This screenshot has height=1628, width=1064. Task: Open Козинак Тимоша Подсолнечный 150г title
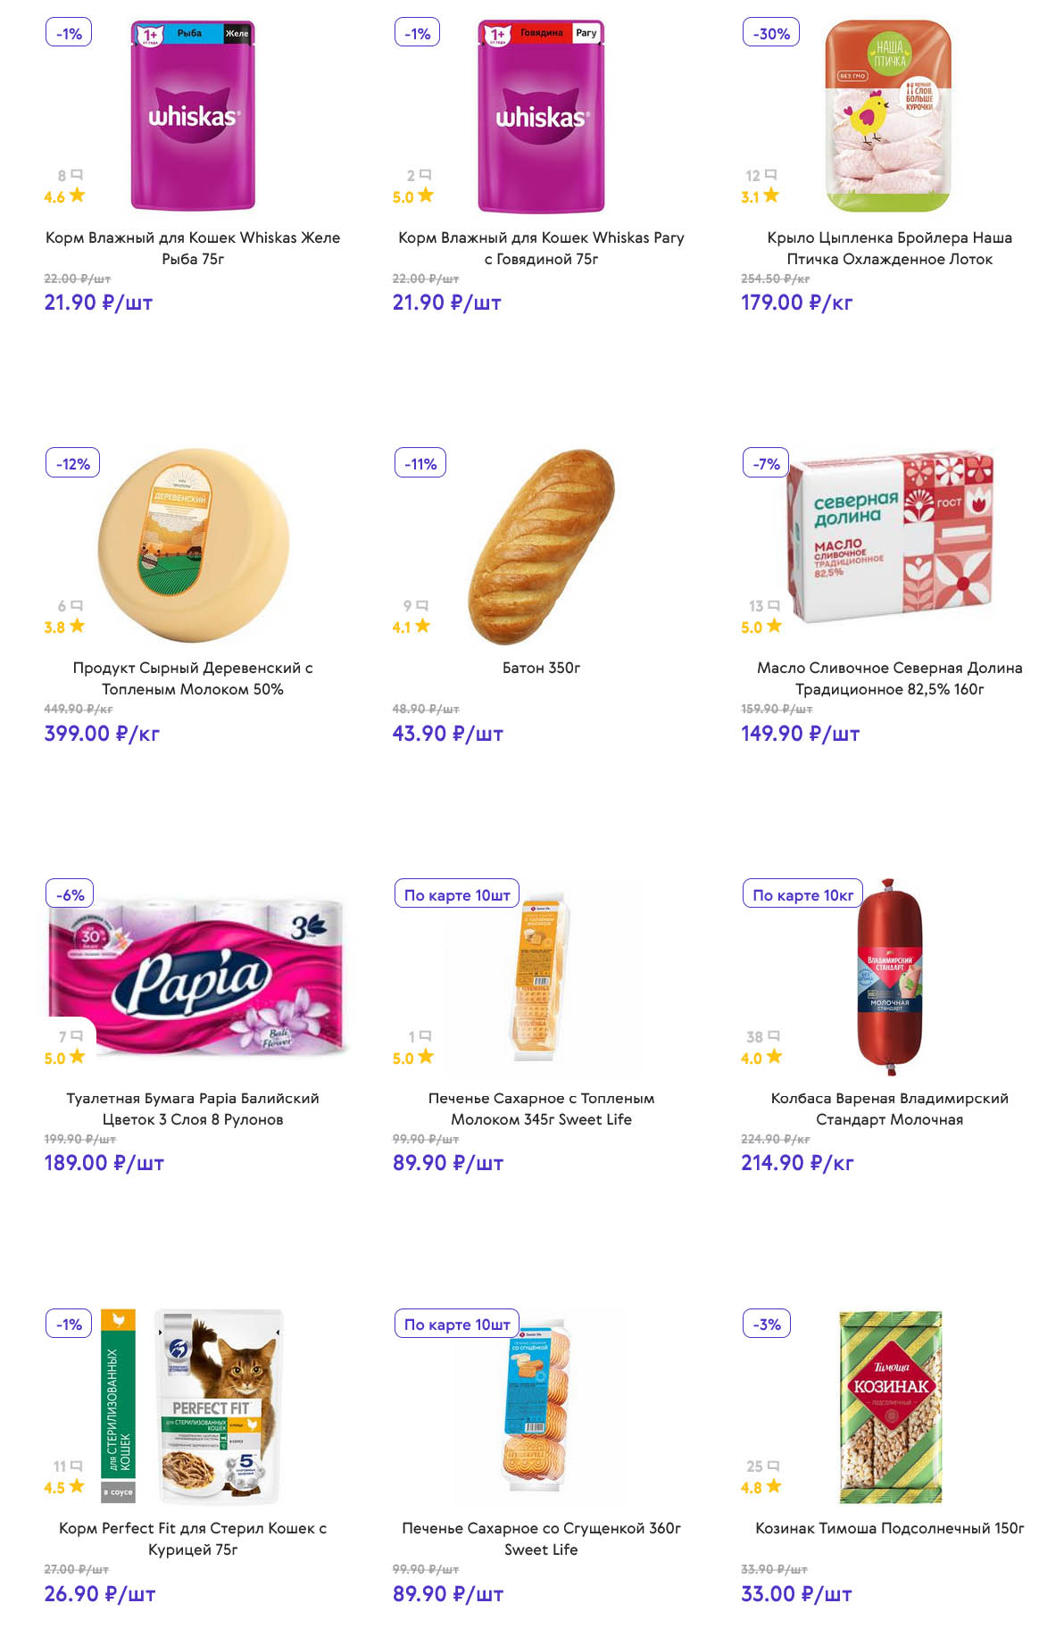click(889, 1528)
